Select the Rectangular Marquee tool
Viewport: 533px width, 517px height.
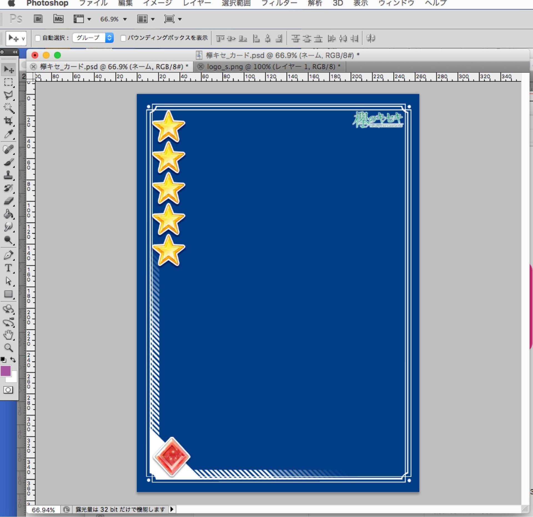(x=9, y=82)
